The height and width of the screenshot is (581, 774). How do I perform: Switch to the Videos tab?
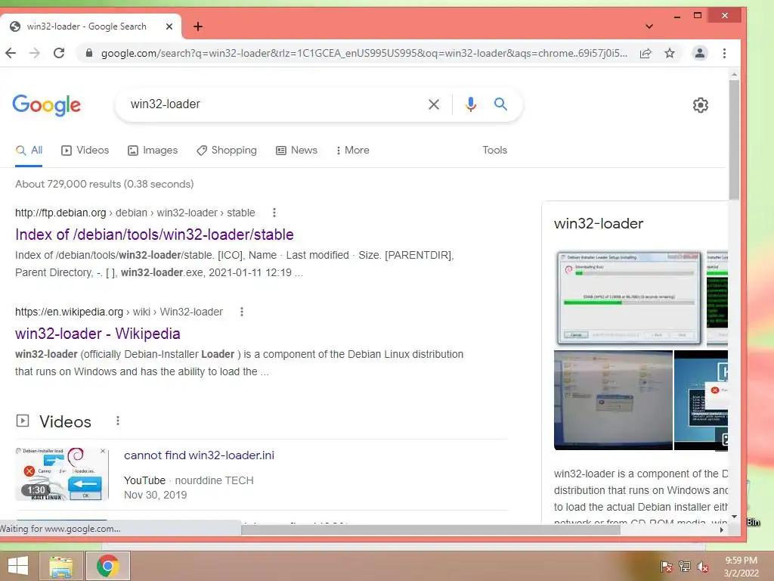click(85, 151)
